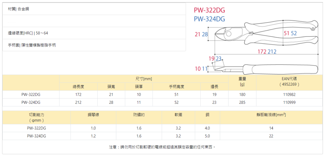328x159 pixels.
Task: Click weight value 180
Action: click(242, 94)
